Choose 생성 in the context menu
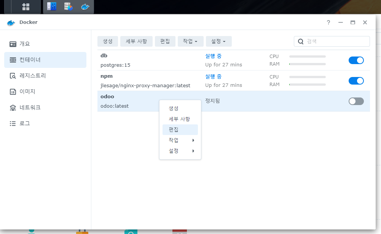Image resolution: width=381 pixels, height=234 pixels. pyautogui.click(x=180, y=108)
